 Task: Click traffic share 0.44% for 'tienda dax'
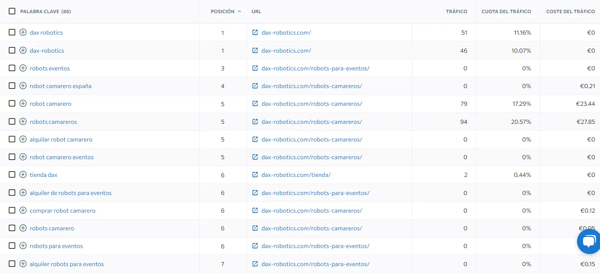point(523,175)
